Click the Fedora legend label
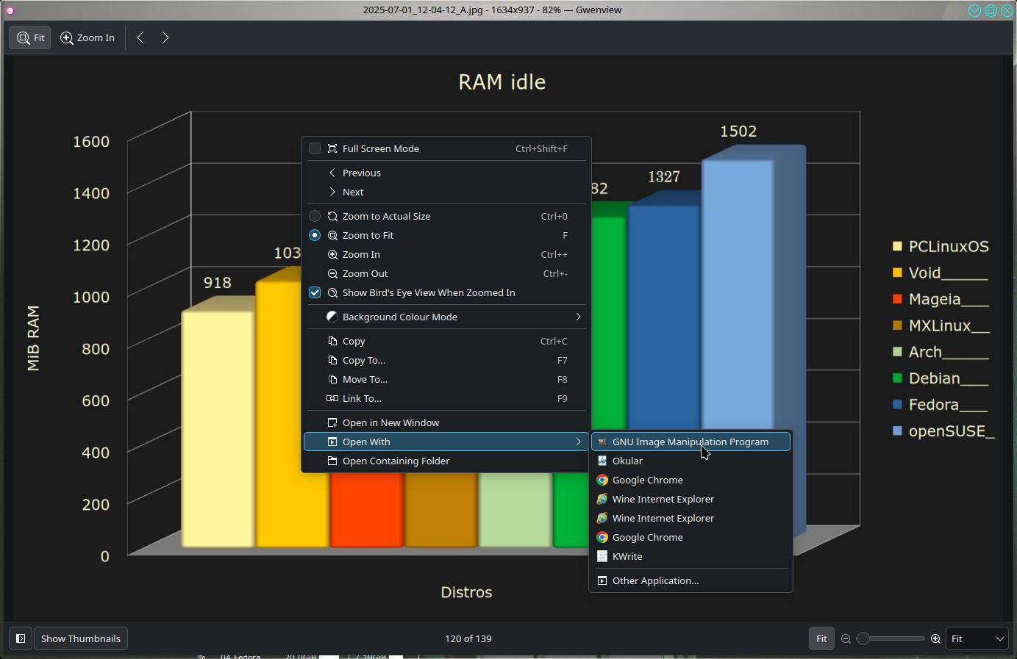 948,405
